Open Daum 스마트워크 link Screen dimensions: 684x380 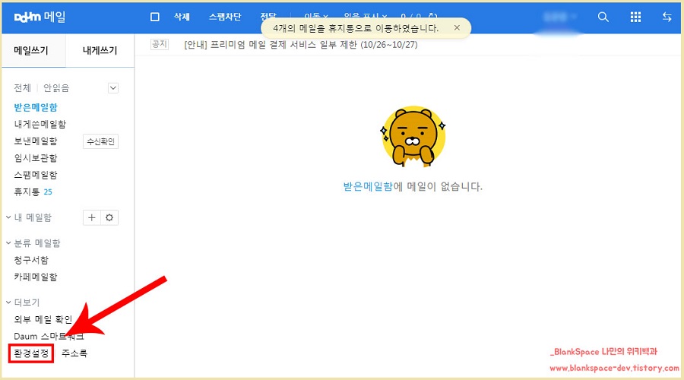[x=49, y=337]
